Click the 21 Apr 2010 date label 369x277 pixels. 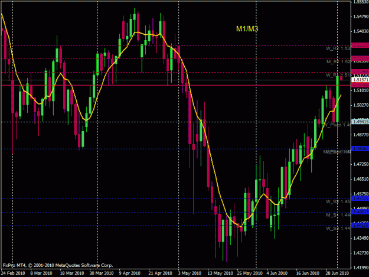(x=160, y=273)
